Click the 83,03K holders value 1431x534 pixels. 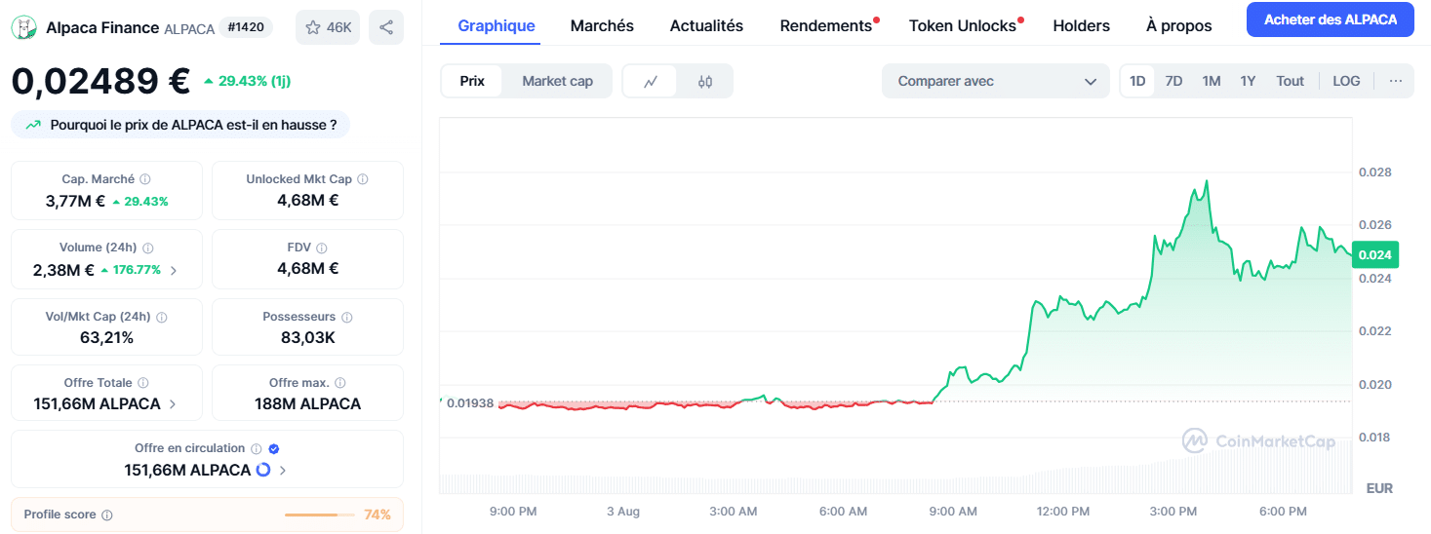tap(307, 337)
